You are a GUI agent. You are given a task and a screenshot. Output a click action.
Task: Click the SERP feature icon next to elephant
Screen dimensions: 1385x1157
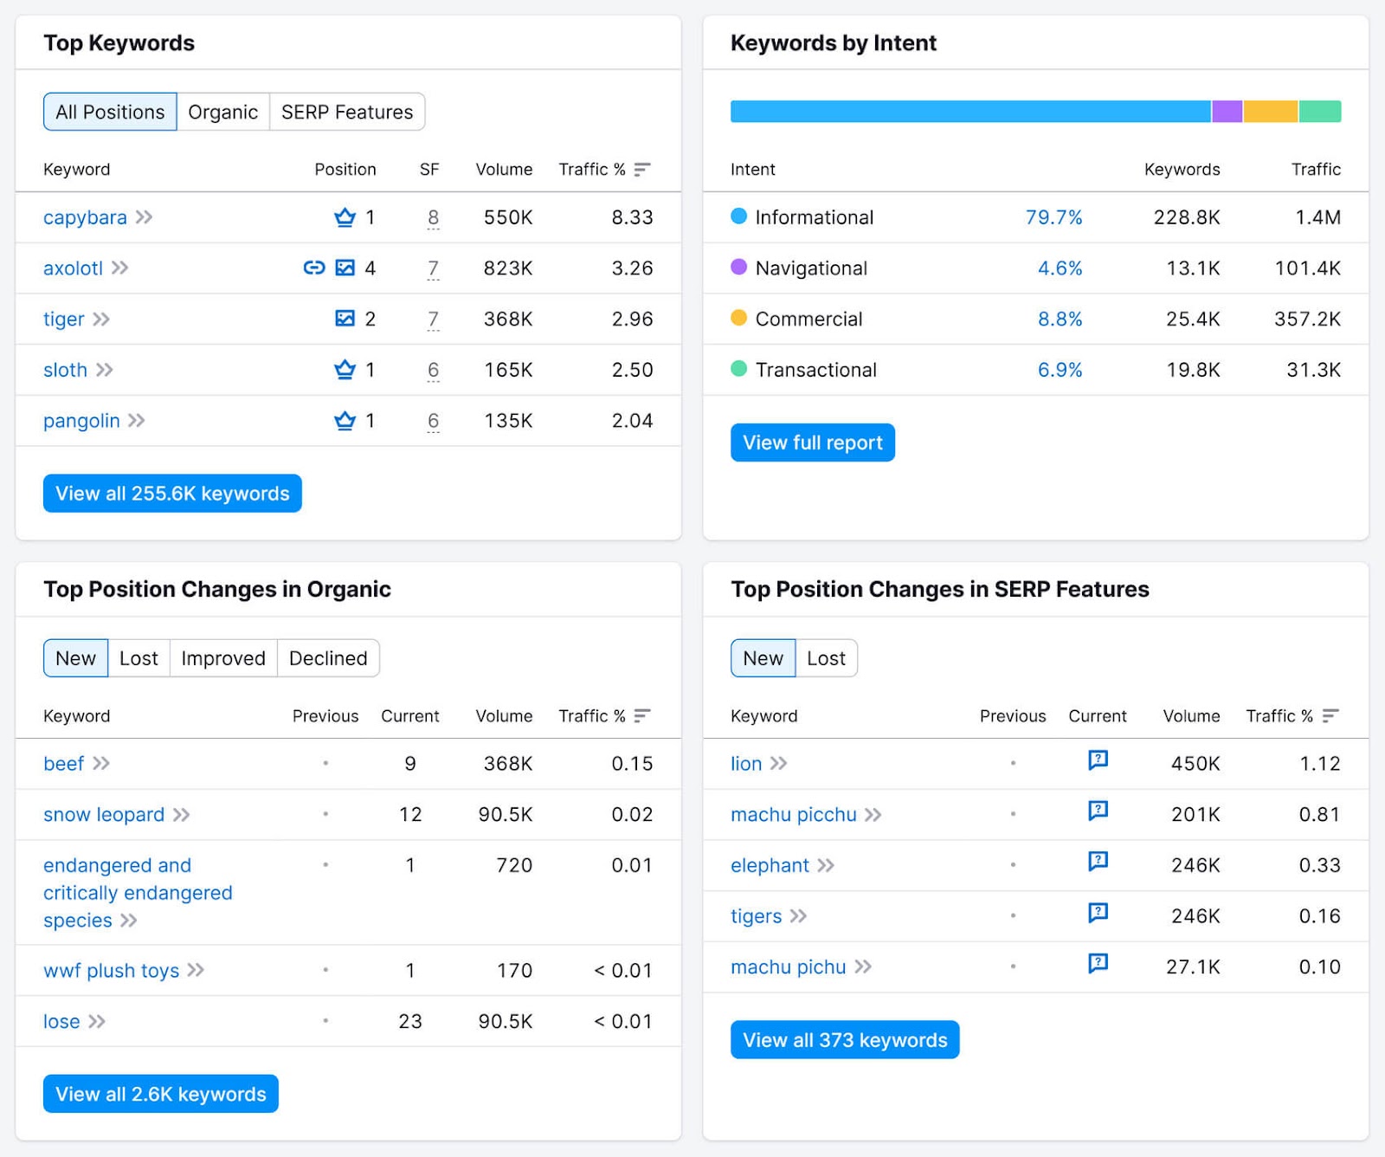pos(1098,863)
